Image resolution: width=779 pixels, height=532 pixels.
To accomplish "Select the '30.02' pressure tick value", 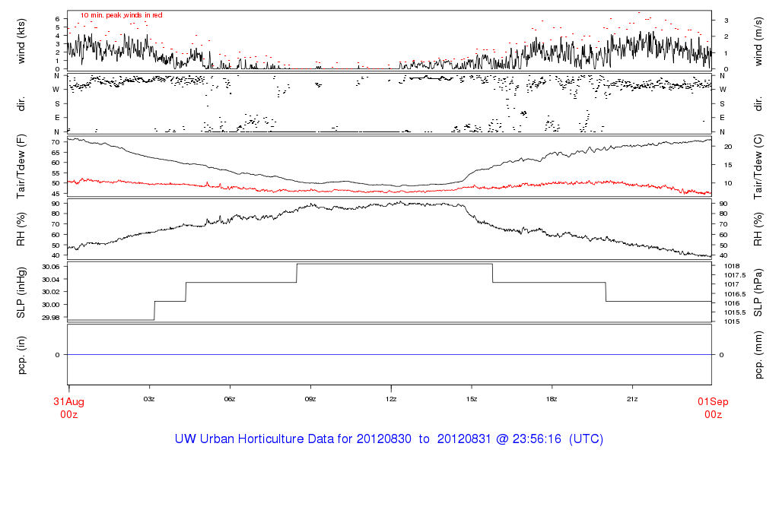I will pyautogui.click(x=51, y=293).
